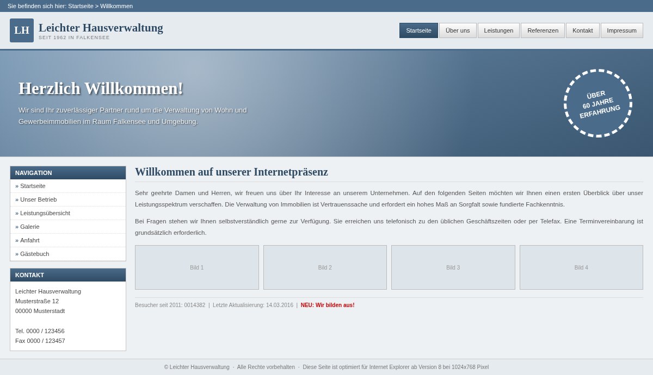Open » Galerie sidebar link
The width and height of the screenshot is (653, 375).
[x=68, y=227]
